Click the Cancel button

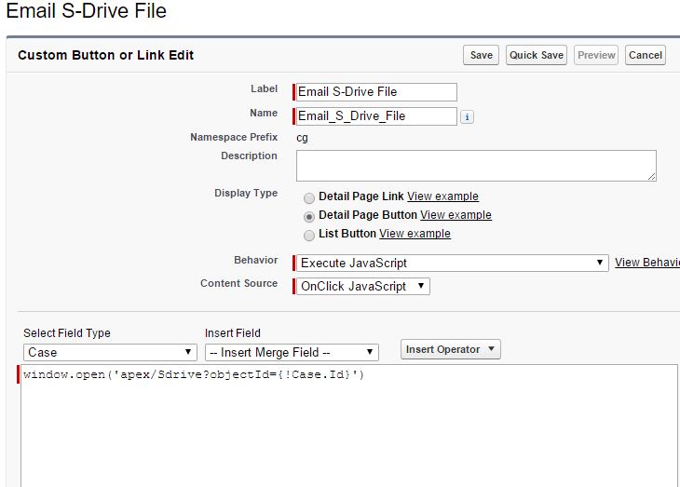point(645,55)
